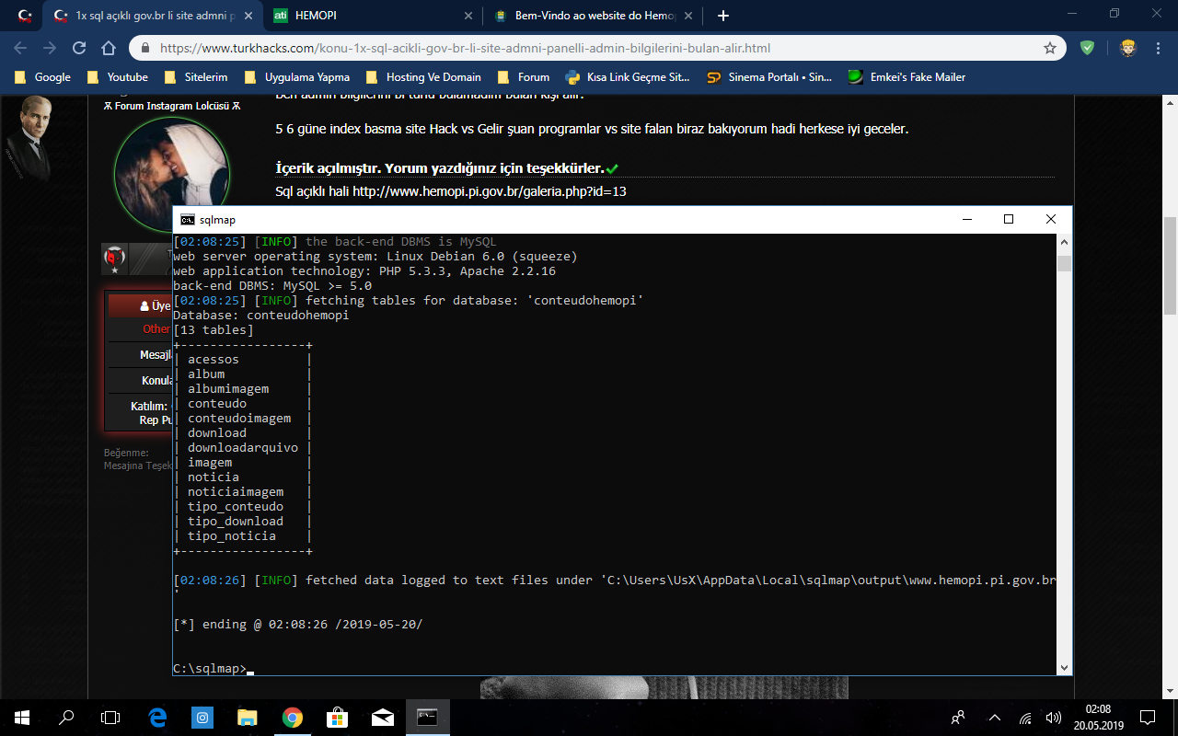
Task: Switch to the HEMOPI tab
Action: pyautogui.click(x=373, y=16)
